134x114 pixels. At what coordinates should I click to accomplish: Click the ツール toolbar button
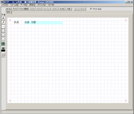[62, 9]
